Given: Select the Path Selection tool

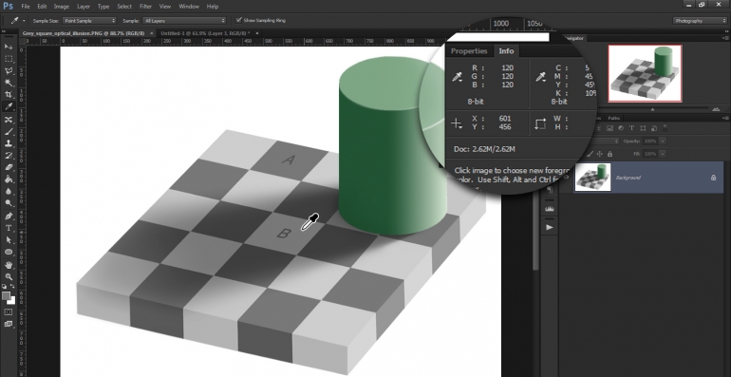Looking at the screenshot, I should click(9, 240).
